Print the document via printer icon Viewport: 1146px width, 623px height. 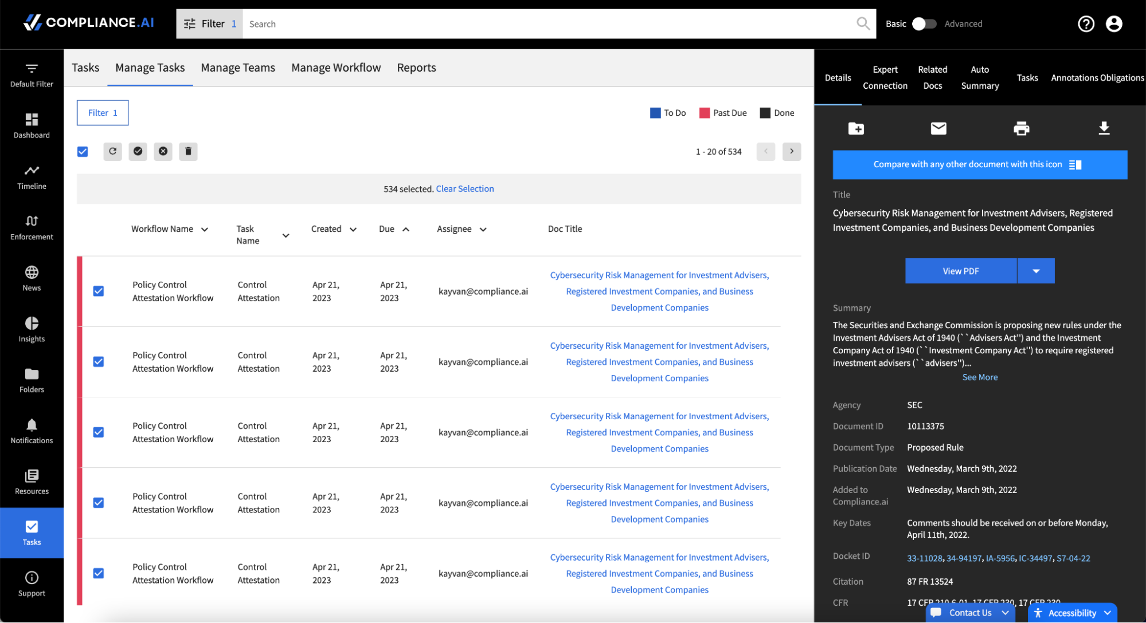pos(1021,128)
